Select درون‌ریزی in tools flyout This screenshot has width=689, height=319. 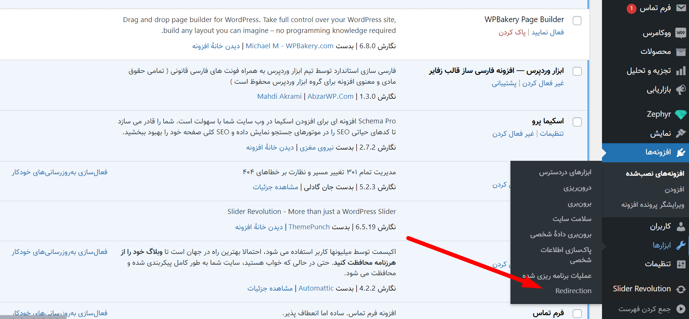coord(577,188)
